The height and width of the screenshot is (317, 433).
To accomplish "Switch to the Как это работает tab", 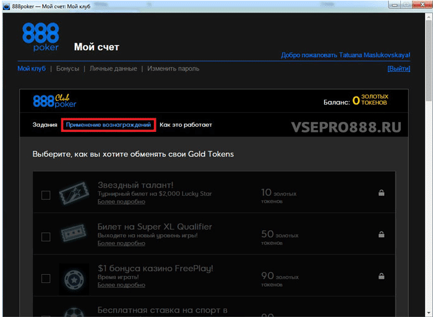I will point(186,125).
